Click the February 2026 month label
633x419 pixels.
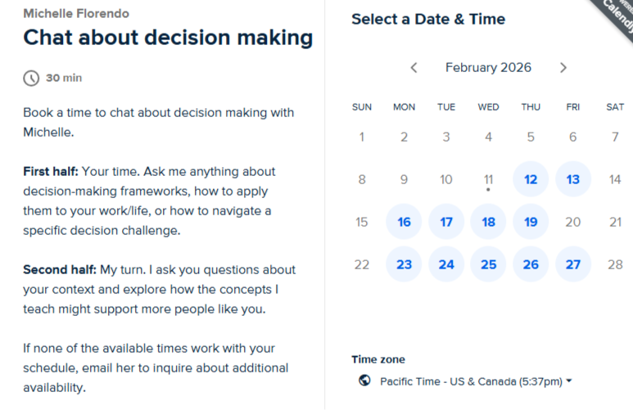click(x=488, y=68)
